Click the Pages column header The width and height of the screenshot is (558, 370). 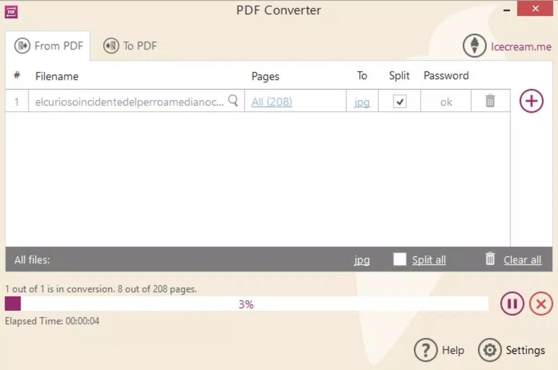[x=265, y=76]
